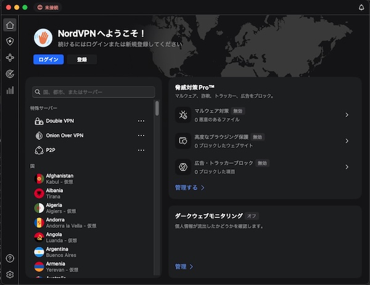
Task: Open Double VPN more options dots
Action: [x=141, y=121]
